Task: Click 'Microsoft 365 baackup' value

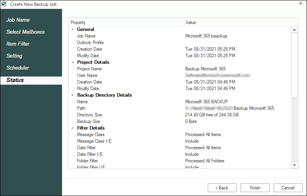Action: (x=206, y=36)
